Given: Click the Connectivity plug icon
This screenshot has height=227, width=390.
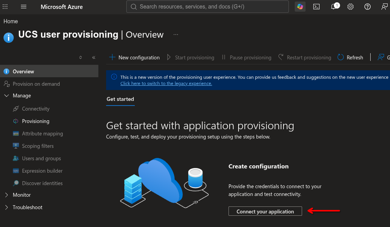Looking at the screenshot, I should click(15, 109).
